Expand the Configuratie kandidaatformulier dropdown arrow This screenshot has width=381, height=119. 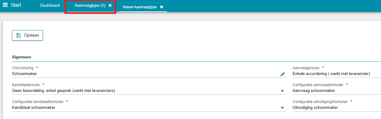click(282, 108)
